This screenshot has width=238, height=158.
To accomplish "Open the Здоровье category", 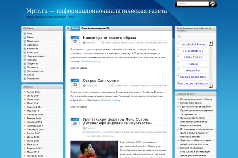I will click(x=33, y=45).
